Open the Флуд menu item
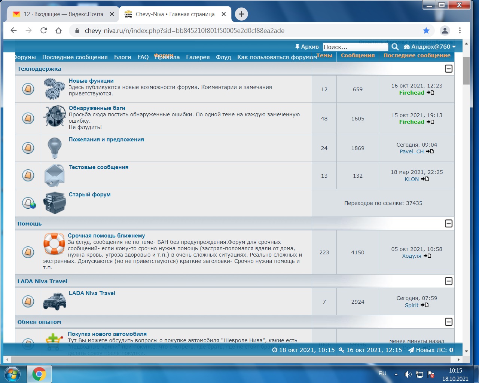The height and width of the screenshot is (383, 479). 223,57
